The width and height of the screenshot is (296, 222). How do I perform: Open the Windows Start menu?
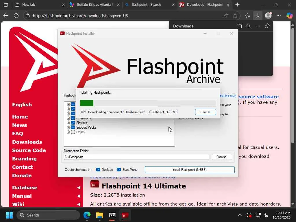pos(9,215)
